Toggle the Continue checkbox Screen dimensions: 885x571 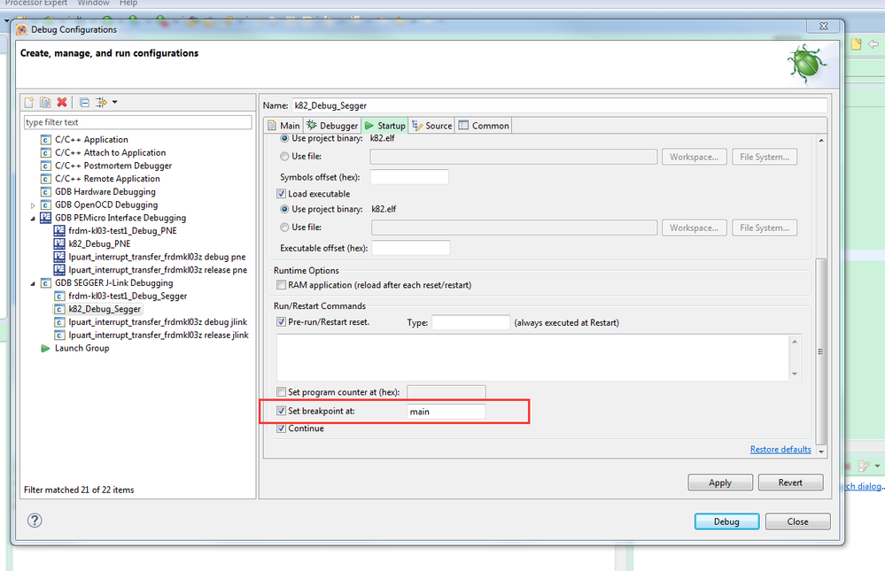pyautogui.click(x=281, y=428)
